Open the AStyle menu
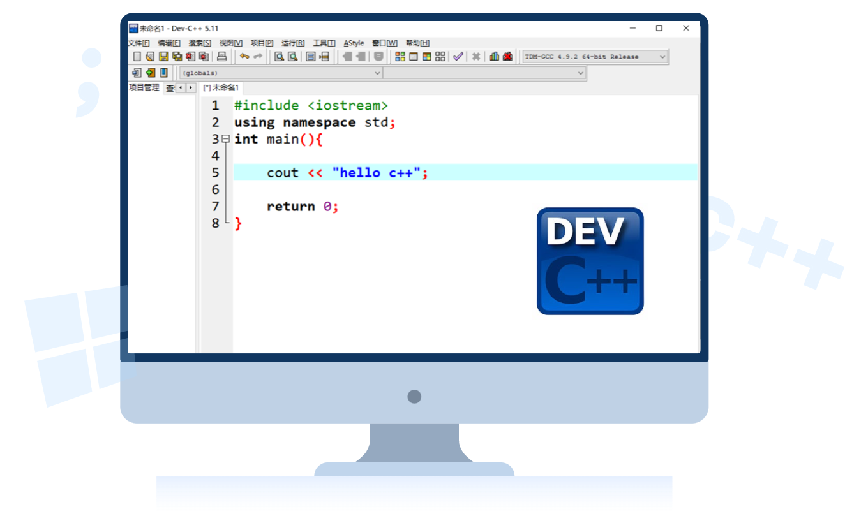This screenshot has height=523, width=868. point(354,43)
